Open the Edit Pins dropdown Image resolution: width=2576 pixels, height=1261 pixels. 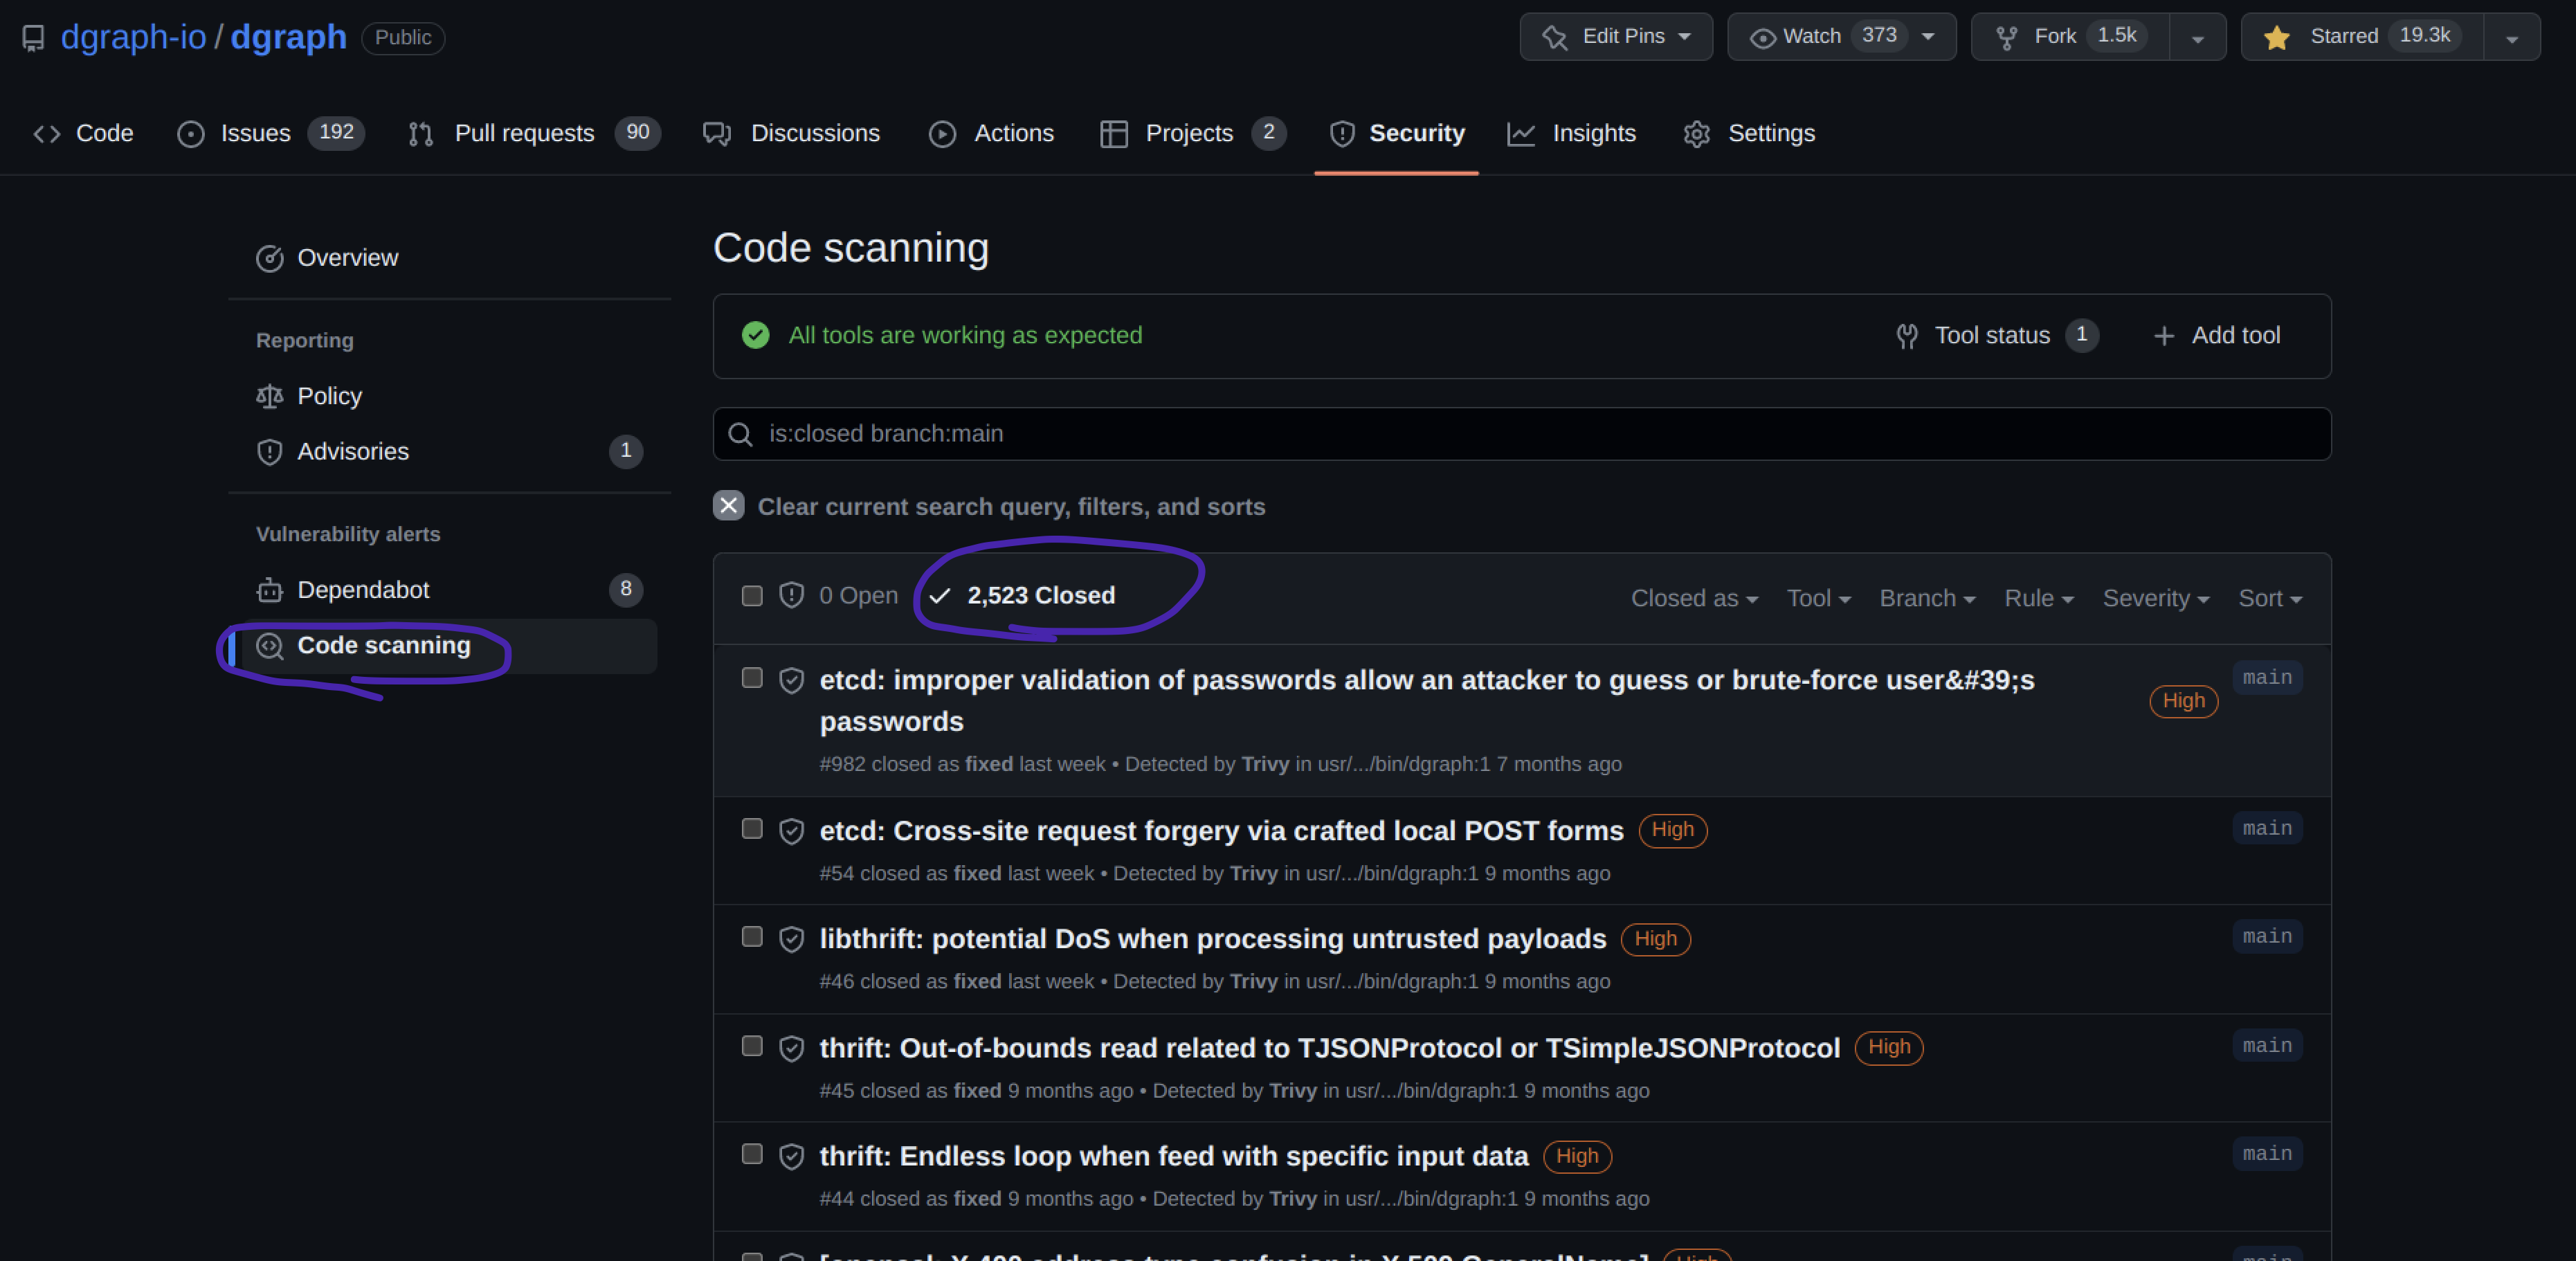point(1616,37)
